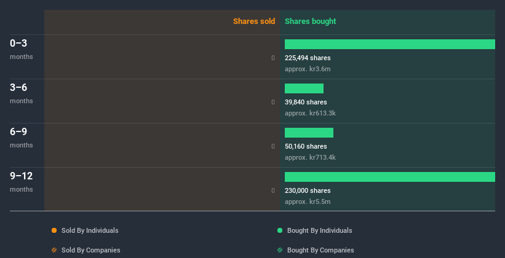Click the 3–6 months row label
This screenshot has width=505, height=258.
(x=22, y=93)
